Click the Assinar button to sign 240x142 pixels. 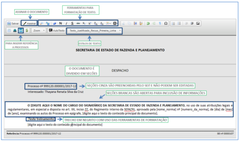point(29,24)
